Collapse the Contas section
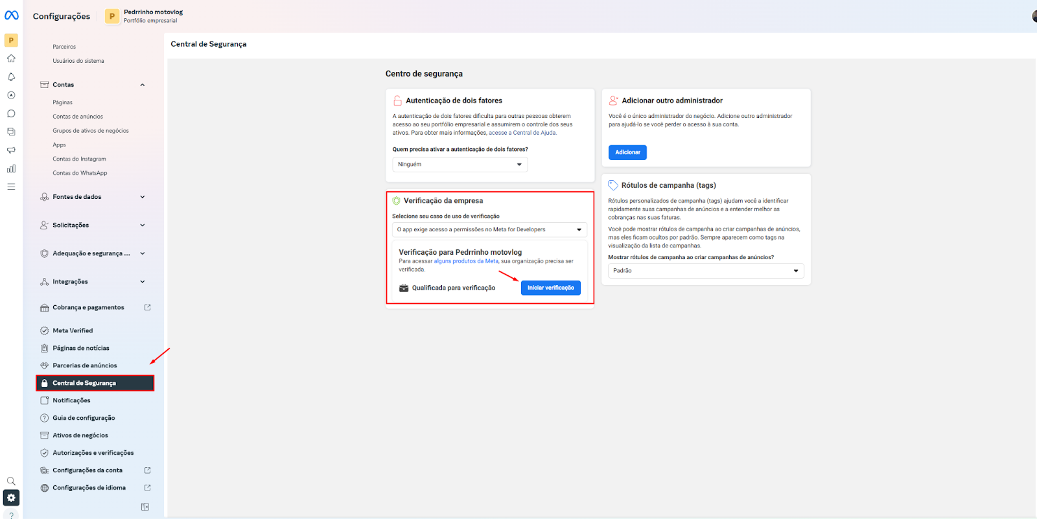1037x519 pixels. pos(143,85)
